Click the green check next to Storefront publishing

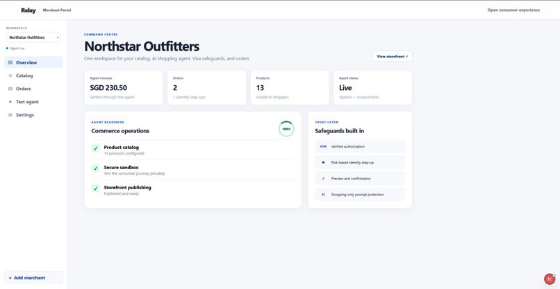(95, 189)
